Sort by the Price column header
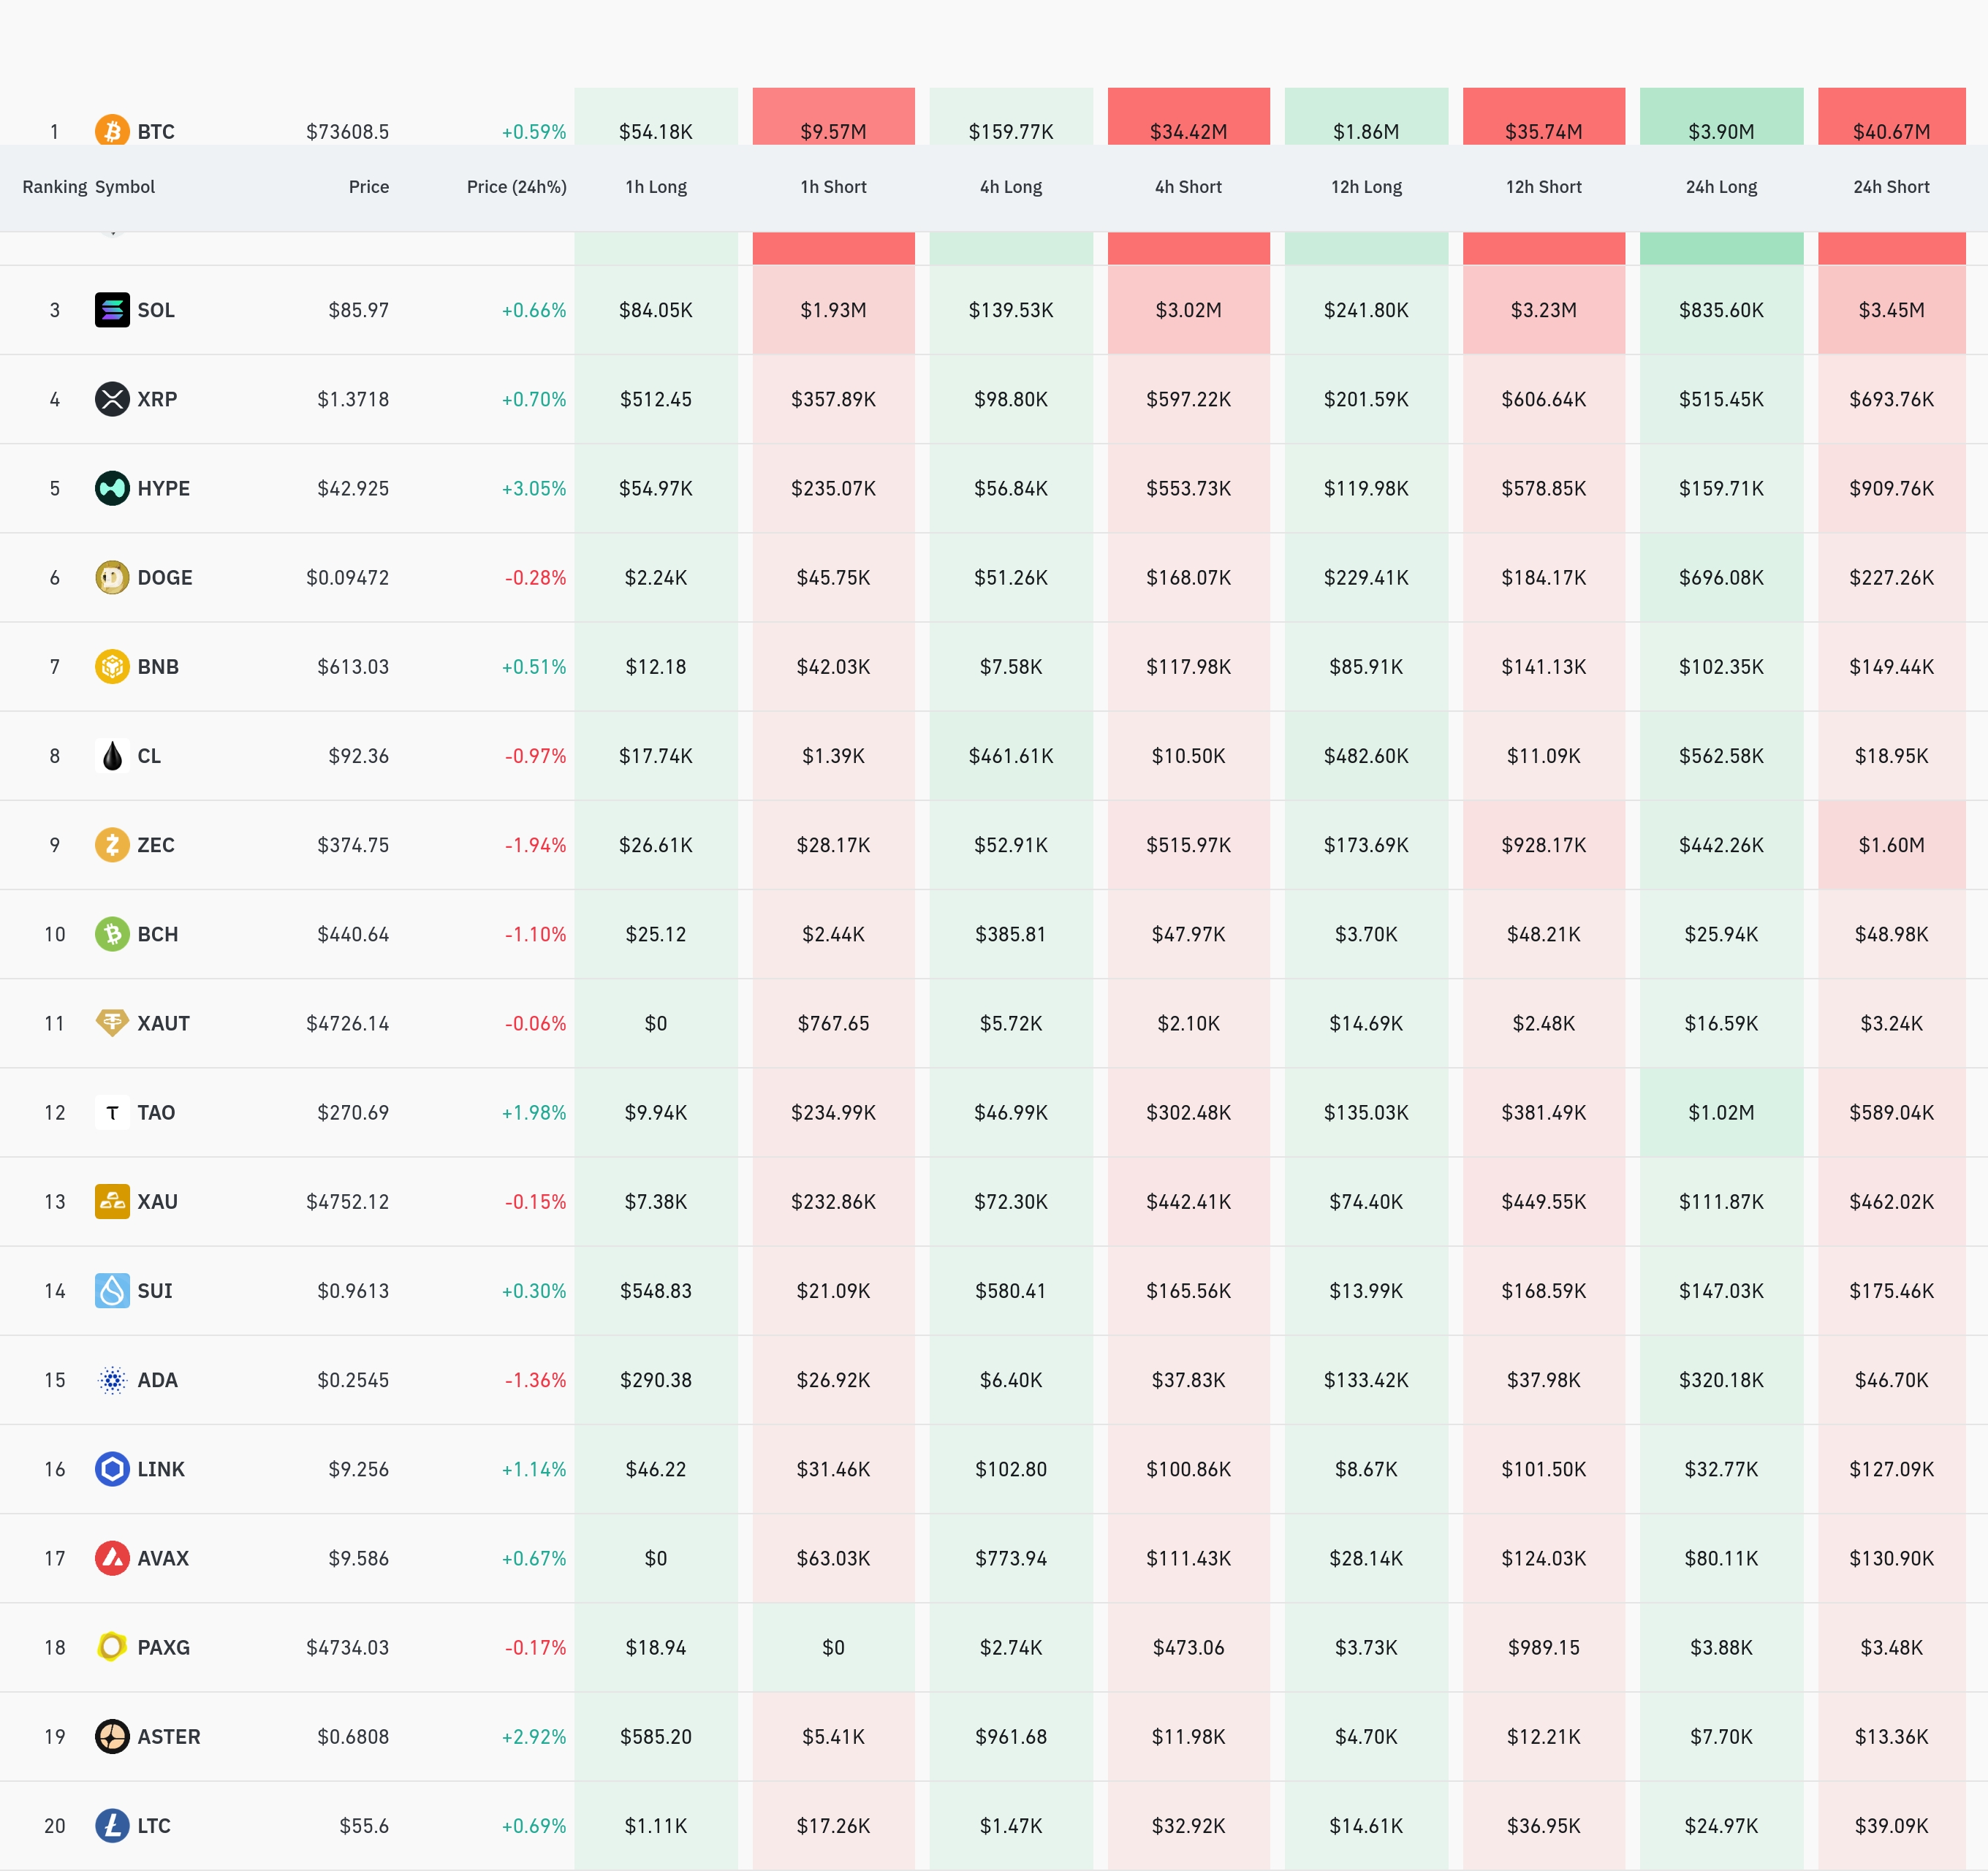Image resolution: width=1988 pixels, height=1871 pixels. click(368, 187)
